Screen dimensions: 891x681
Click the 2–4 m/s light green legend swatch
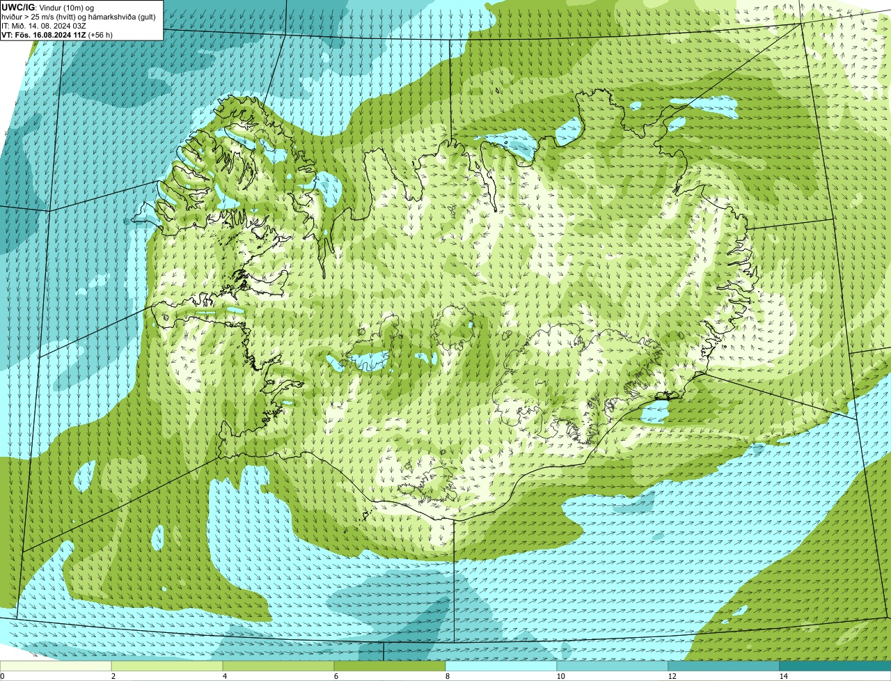(x=167, y=666)
